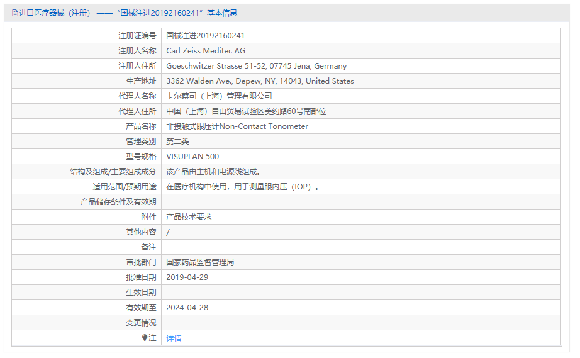The image size is (580, 358).
Task: Select approval date 2019-04-29
Action: pyautogui.click(x=187, y=277)
